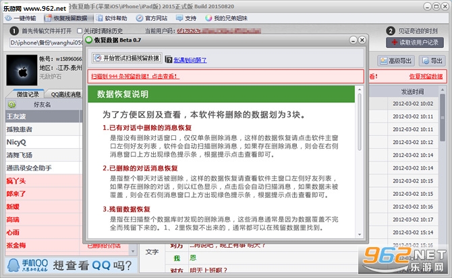Click the 2012-03-02 10:12 timestamp cell
This screenshot has width=452, height=278.
(413, 142)
